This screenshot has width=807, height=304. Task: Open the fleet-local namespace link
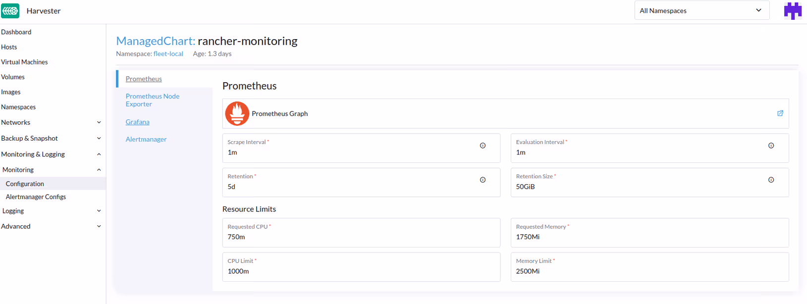(168, 53)
